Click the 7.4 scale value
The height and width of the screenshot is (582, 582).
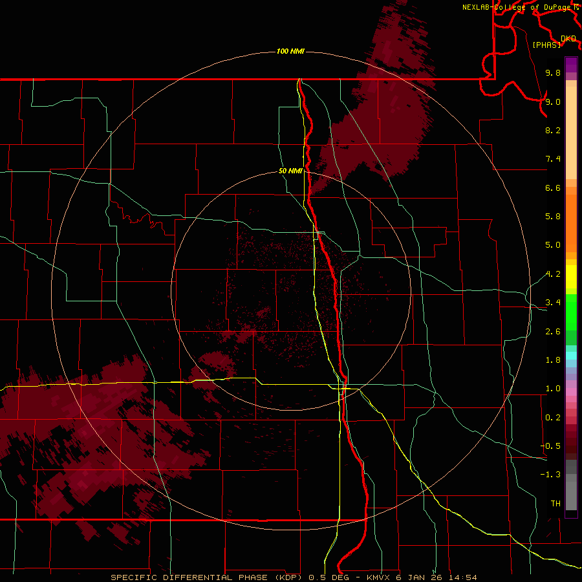553,159
